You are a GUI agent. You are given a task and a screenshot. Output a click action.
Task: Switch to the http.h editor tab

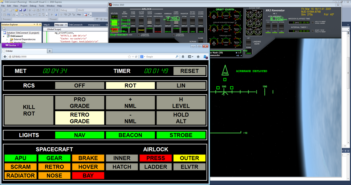[47, 25]
